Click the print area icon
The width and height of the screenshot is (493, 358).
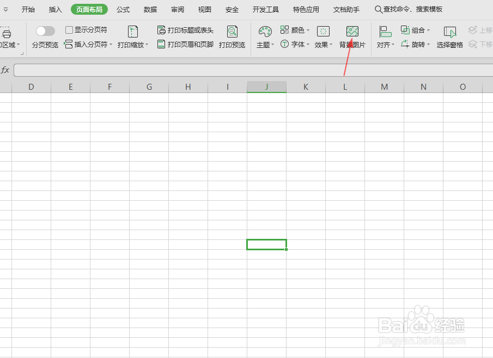[7, 32]
